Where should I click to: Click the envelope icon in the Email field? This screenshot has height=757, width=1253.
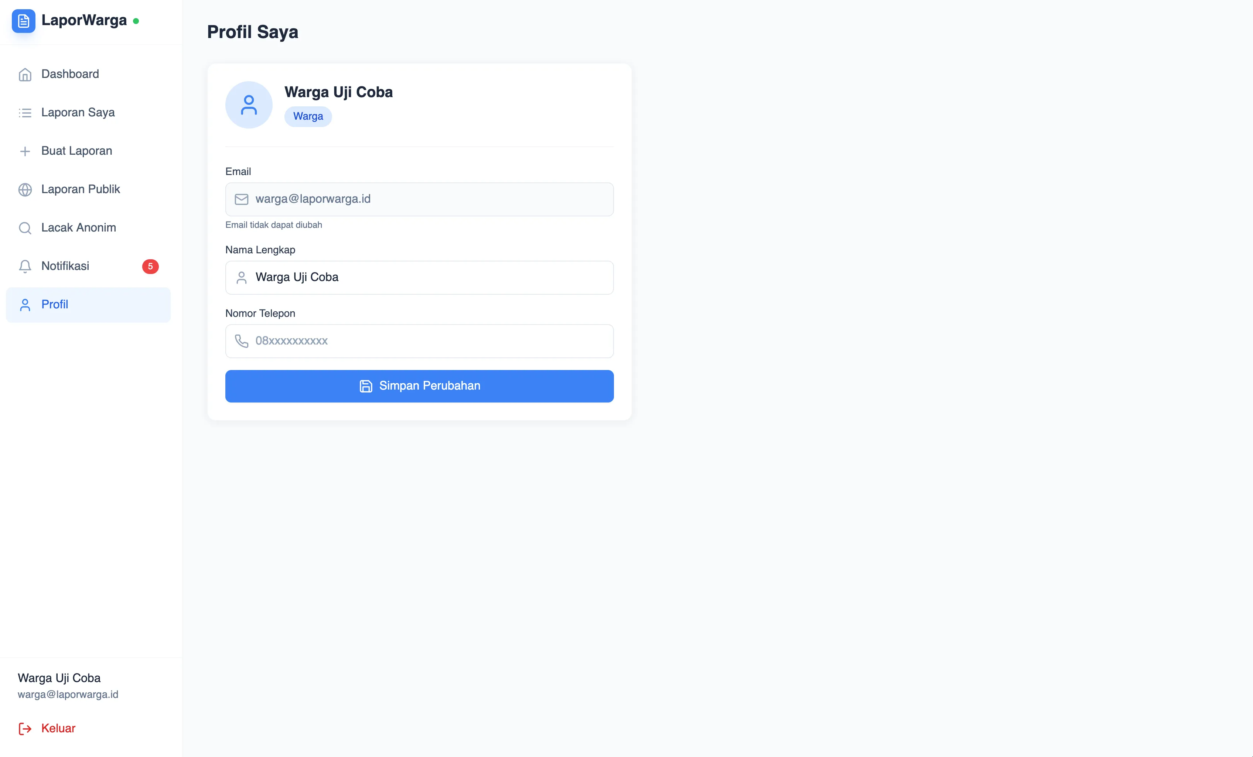click(x=241, y=199)
